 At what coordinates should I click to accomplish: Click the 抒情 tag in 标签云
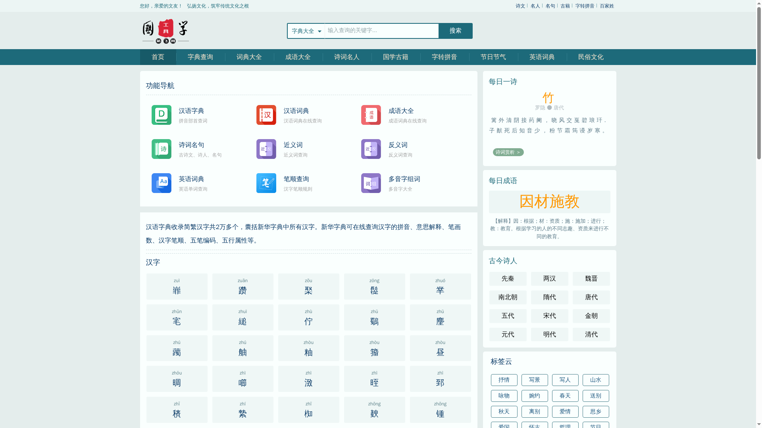pyautogui.click(x=504, y=380)
